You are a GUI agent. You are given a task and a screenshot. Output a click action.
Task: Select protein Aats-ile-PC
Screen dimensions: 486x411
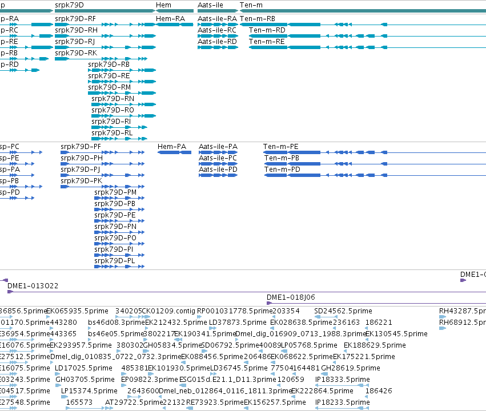(218, 158)
